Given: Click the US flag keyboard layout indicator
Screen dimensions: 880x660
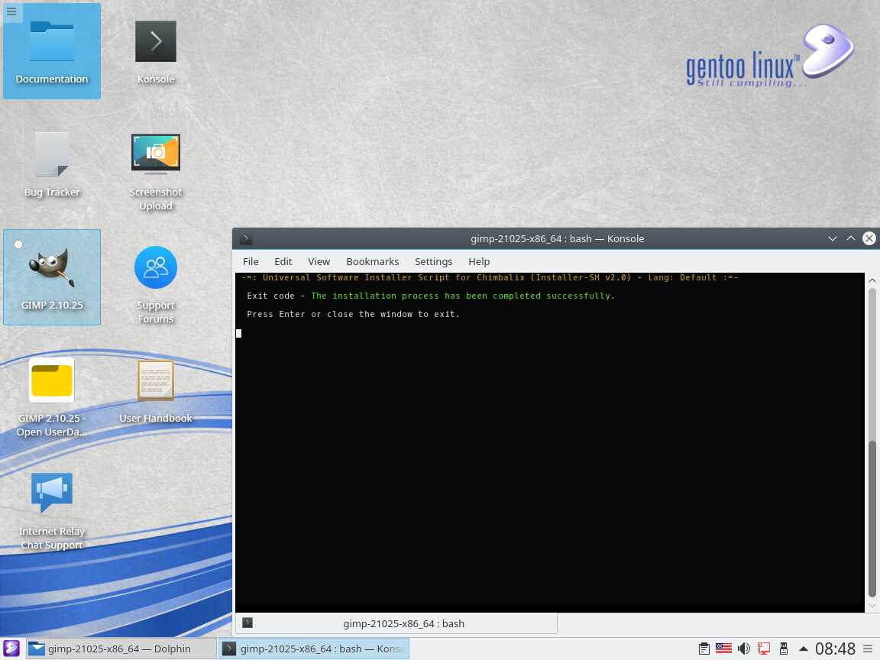Looking at the screenshot, I should 723,649.
